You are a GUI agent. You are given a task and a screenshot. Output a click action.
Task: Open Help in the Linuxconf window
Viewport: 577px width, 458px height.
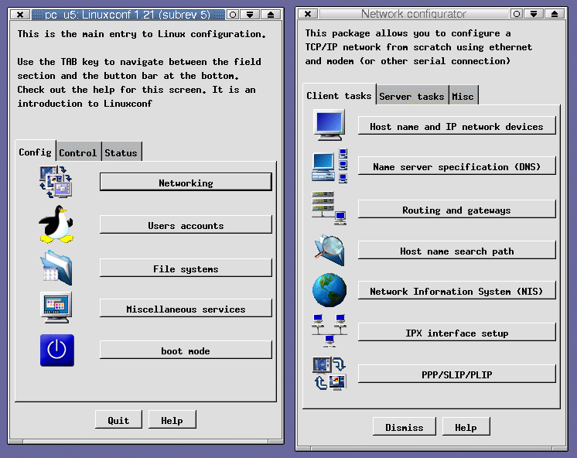tap(172, 420)
